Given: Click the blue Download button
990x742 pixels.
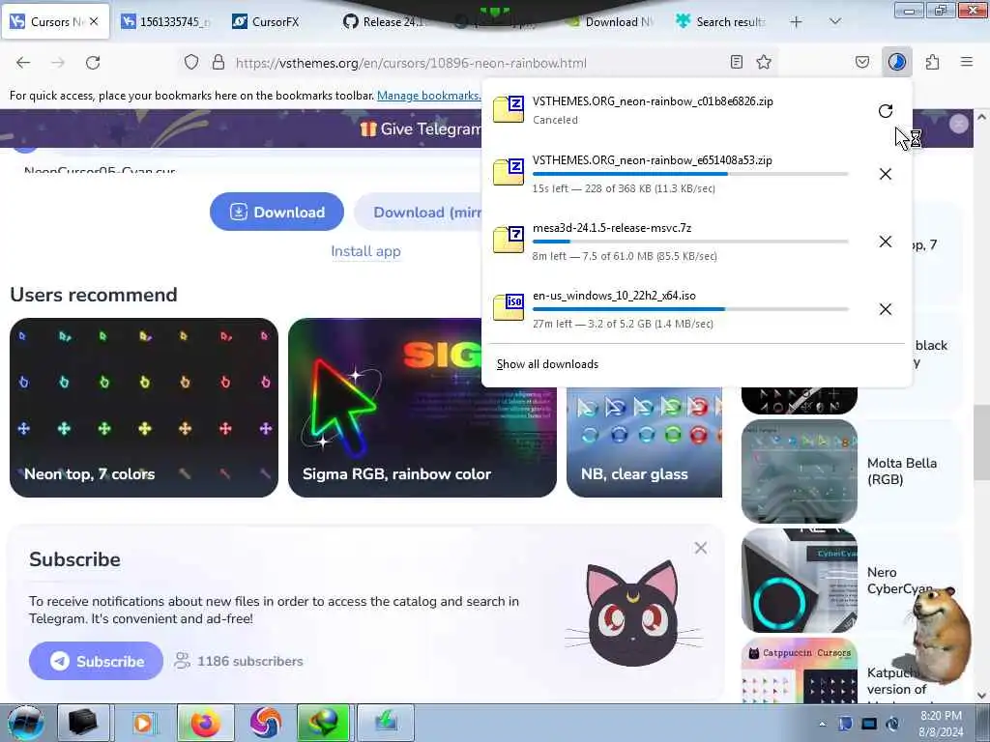Looking at the screenshot, I should (277, 212).
